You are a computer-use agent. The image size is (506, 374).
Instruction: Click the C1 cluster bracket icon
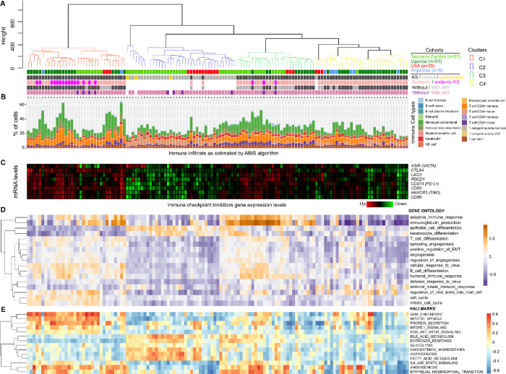pyautogui.click(x=471, y=58)
